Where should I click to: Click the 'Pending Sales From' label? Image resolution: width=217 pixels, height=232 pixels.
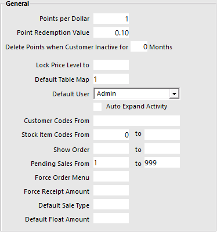tap(60, 164)
